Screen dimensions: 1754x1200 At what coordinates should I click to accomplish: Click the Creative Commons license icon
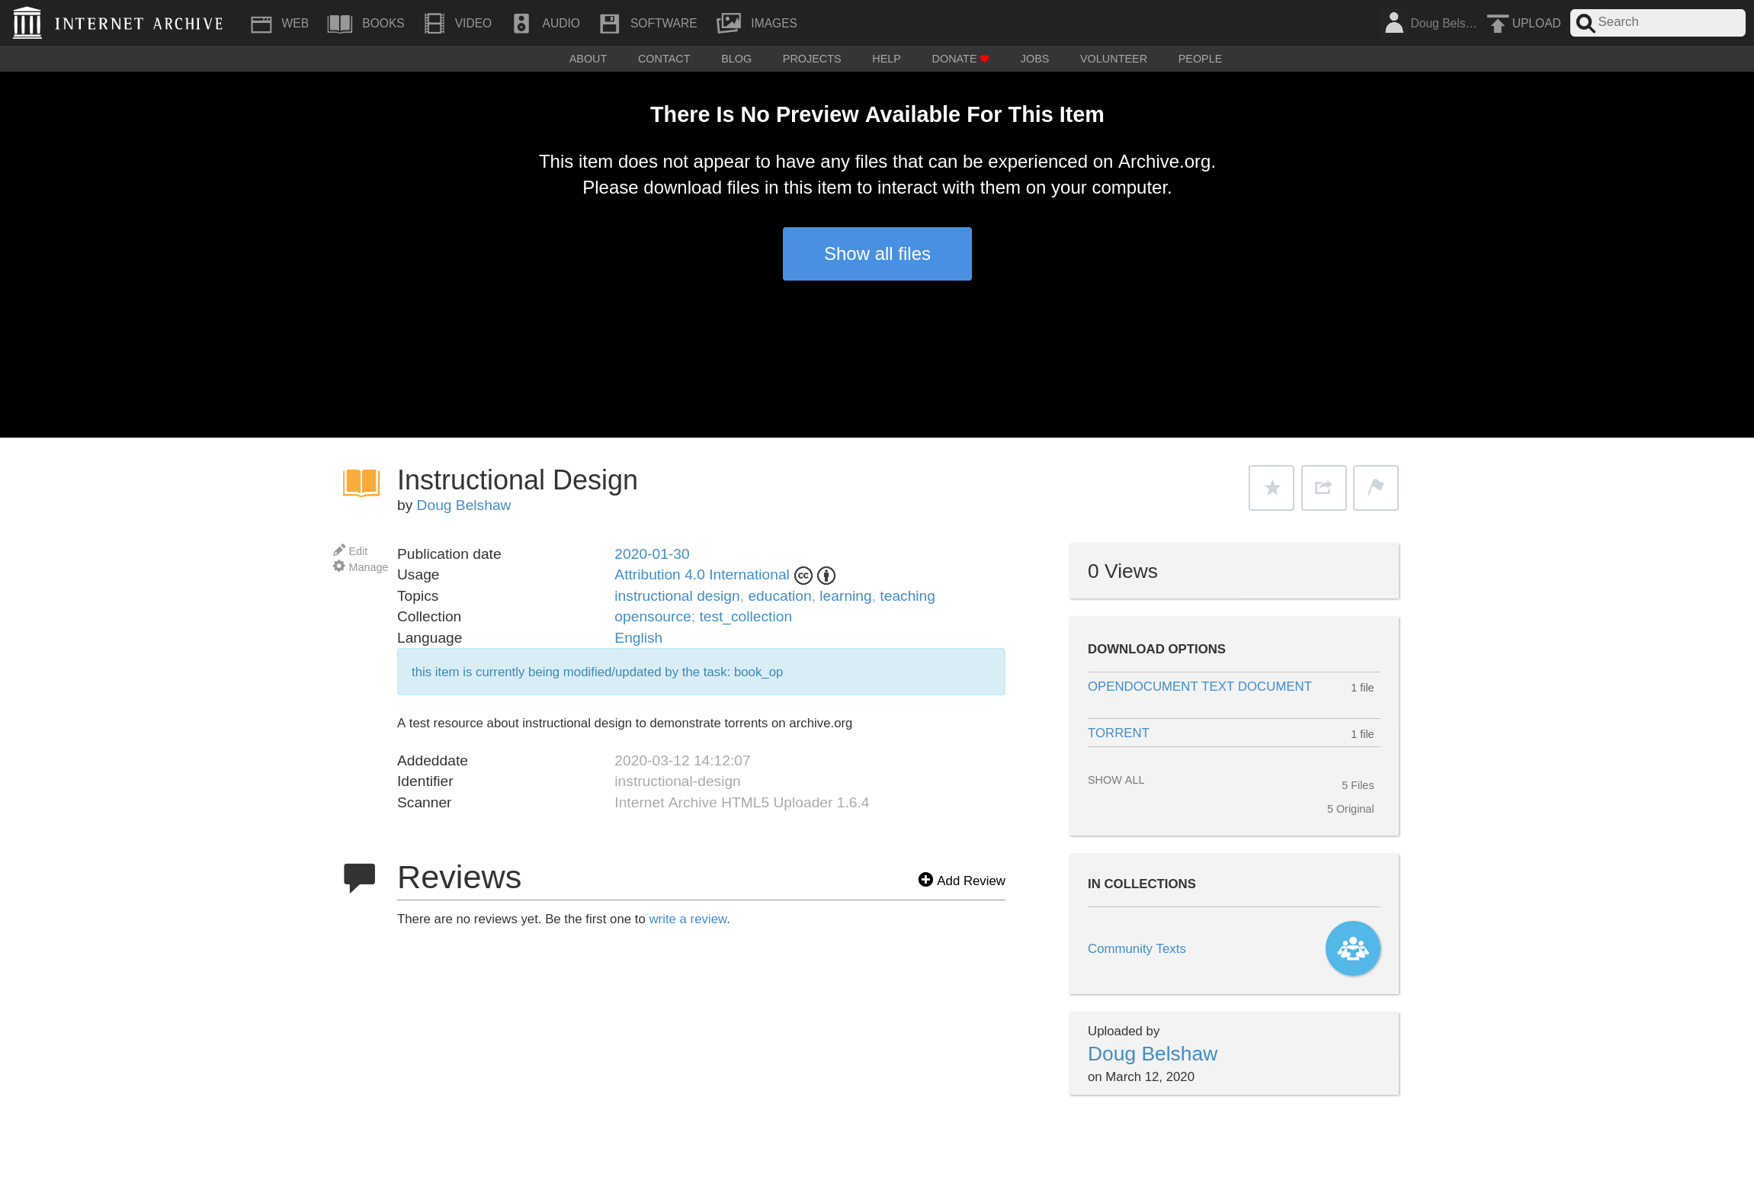pos(802,575)
